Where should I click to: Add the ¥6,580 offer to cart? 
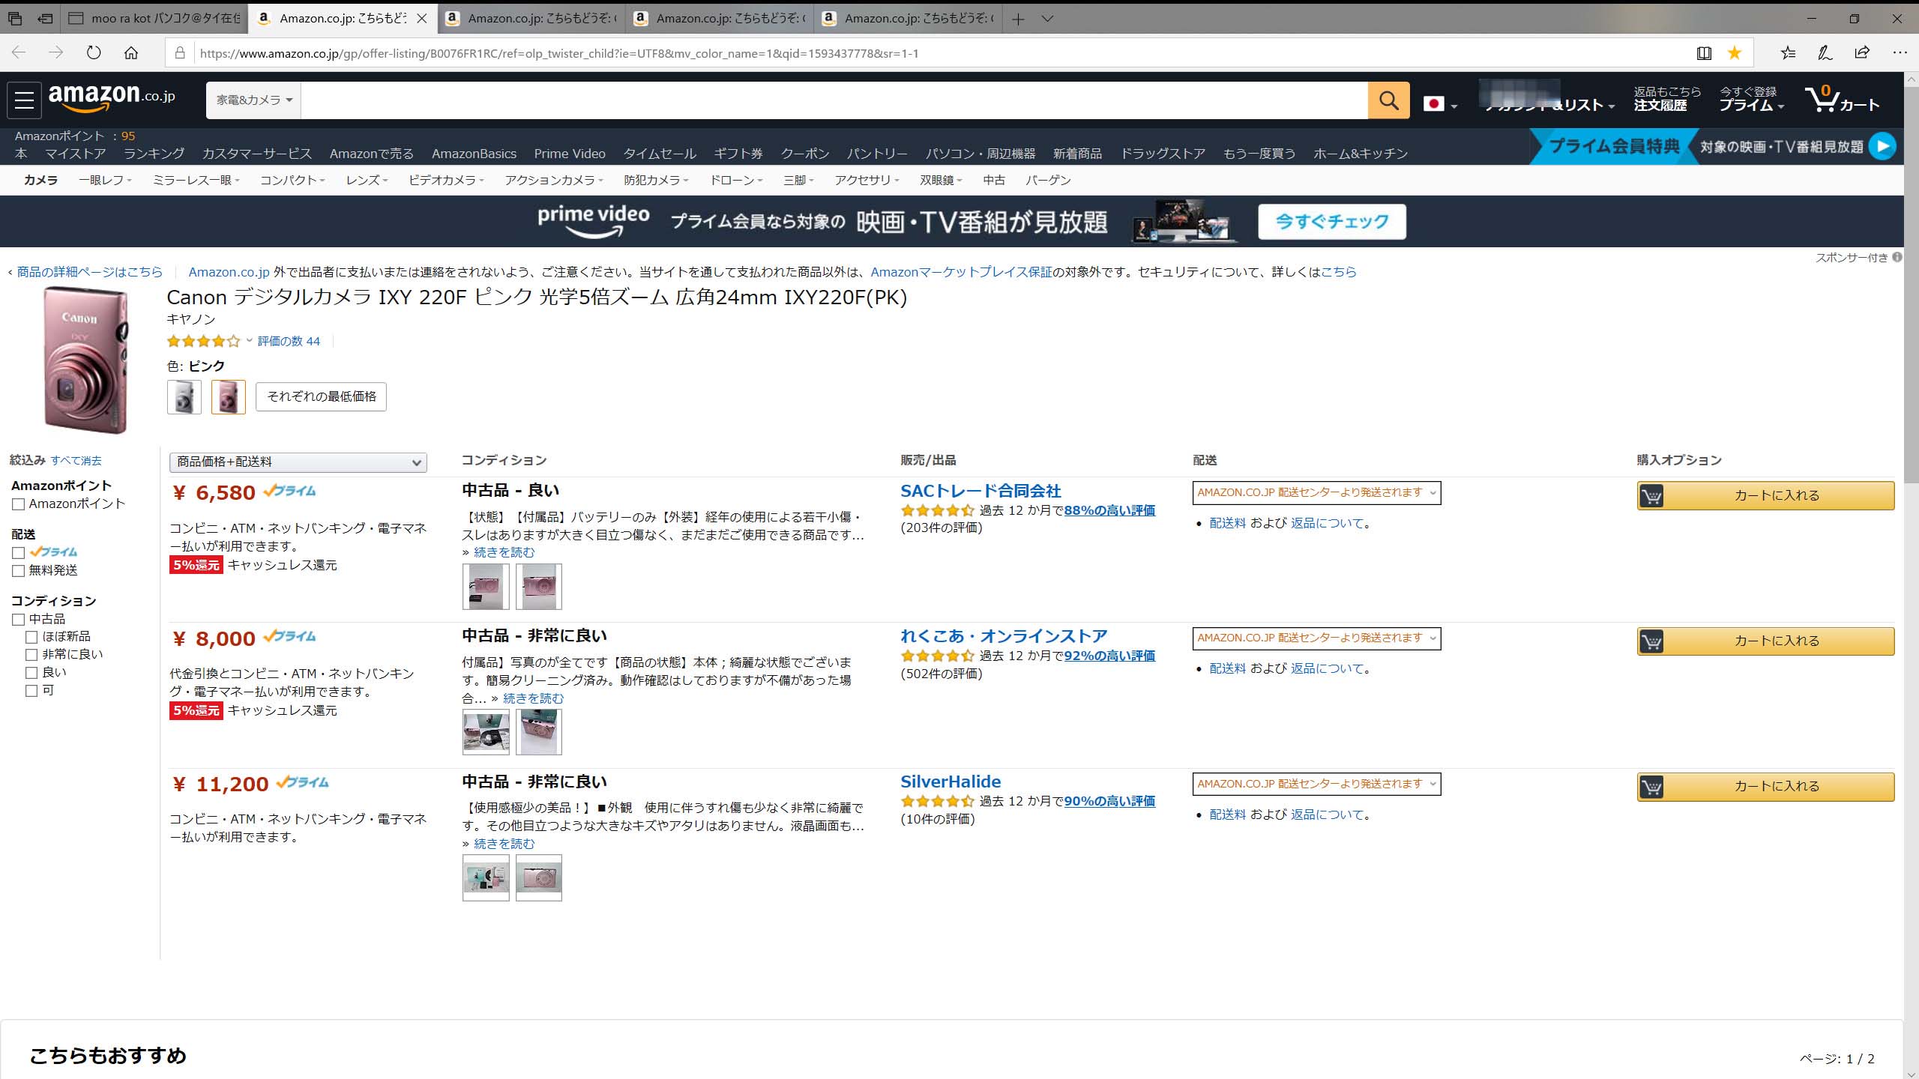(1765, 495)
